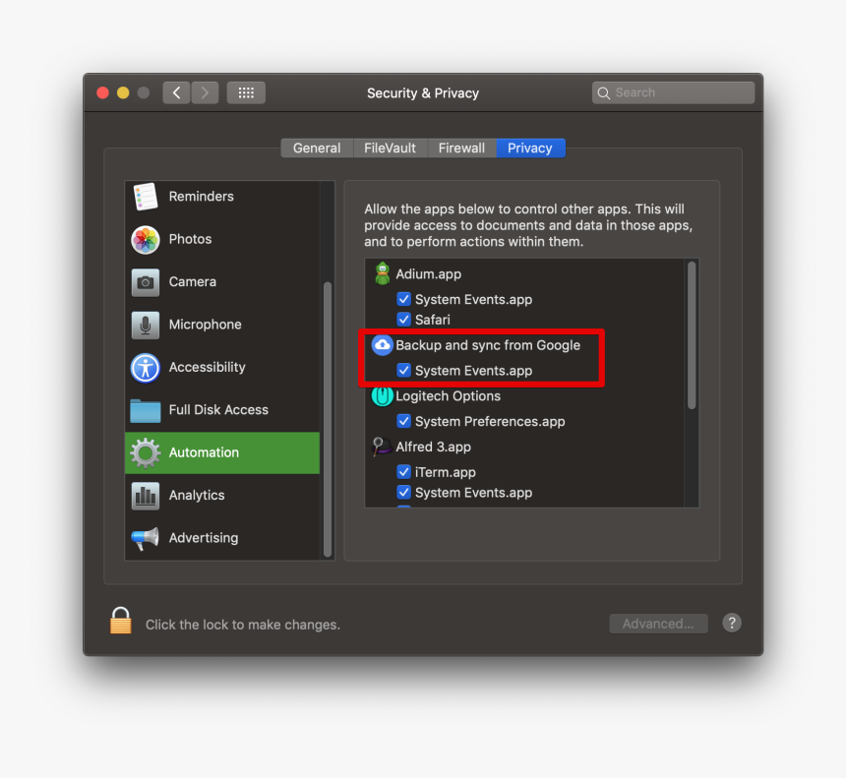Click the back navigation arrow

(x=175, y=91)
